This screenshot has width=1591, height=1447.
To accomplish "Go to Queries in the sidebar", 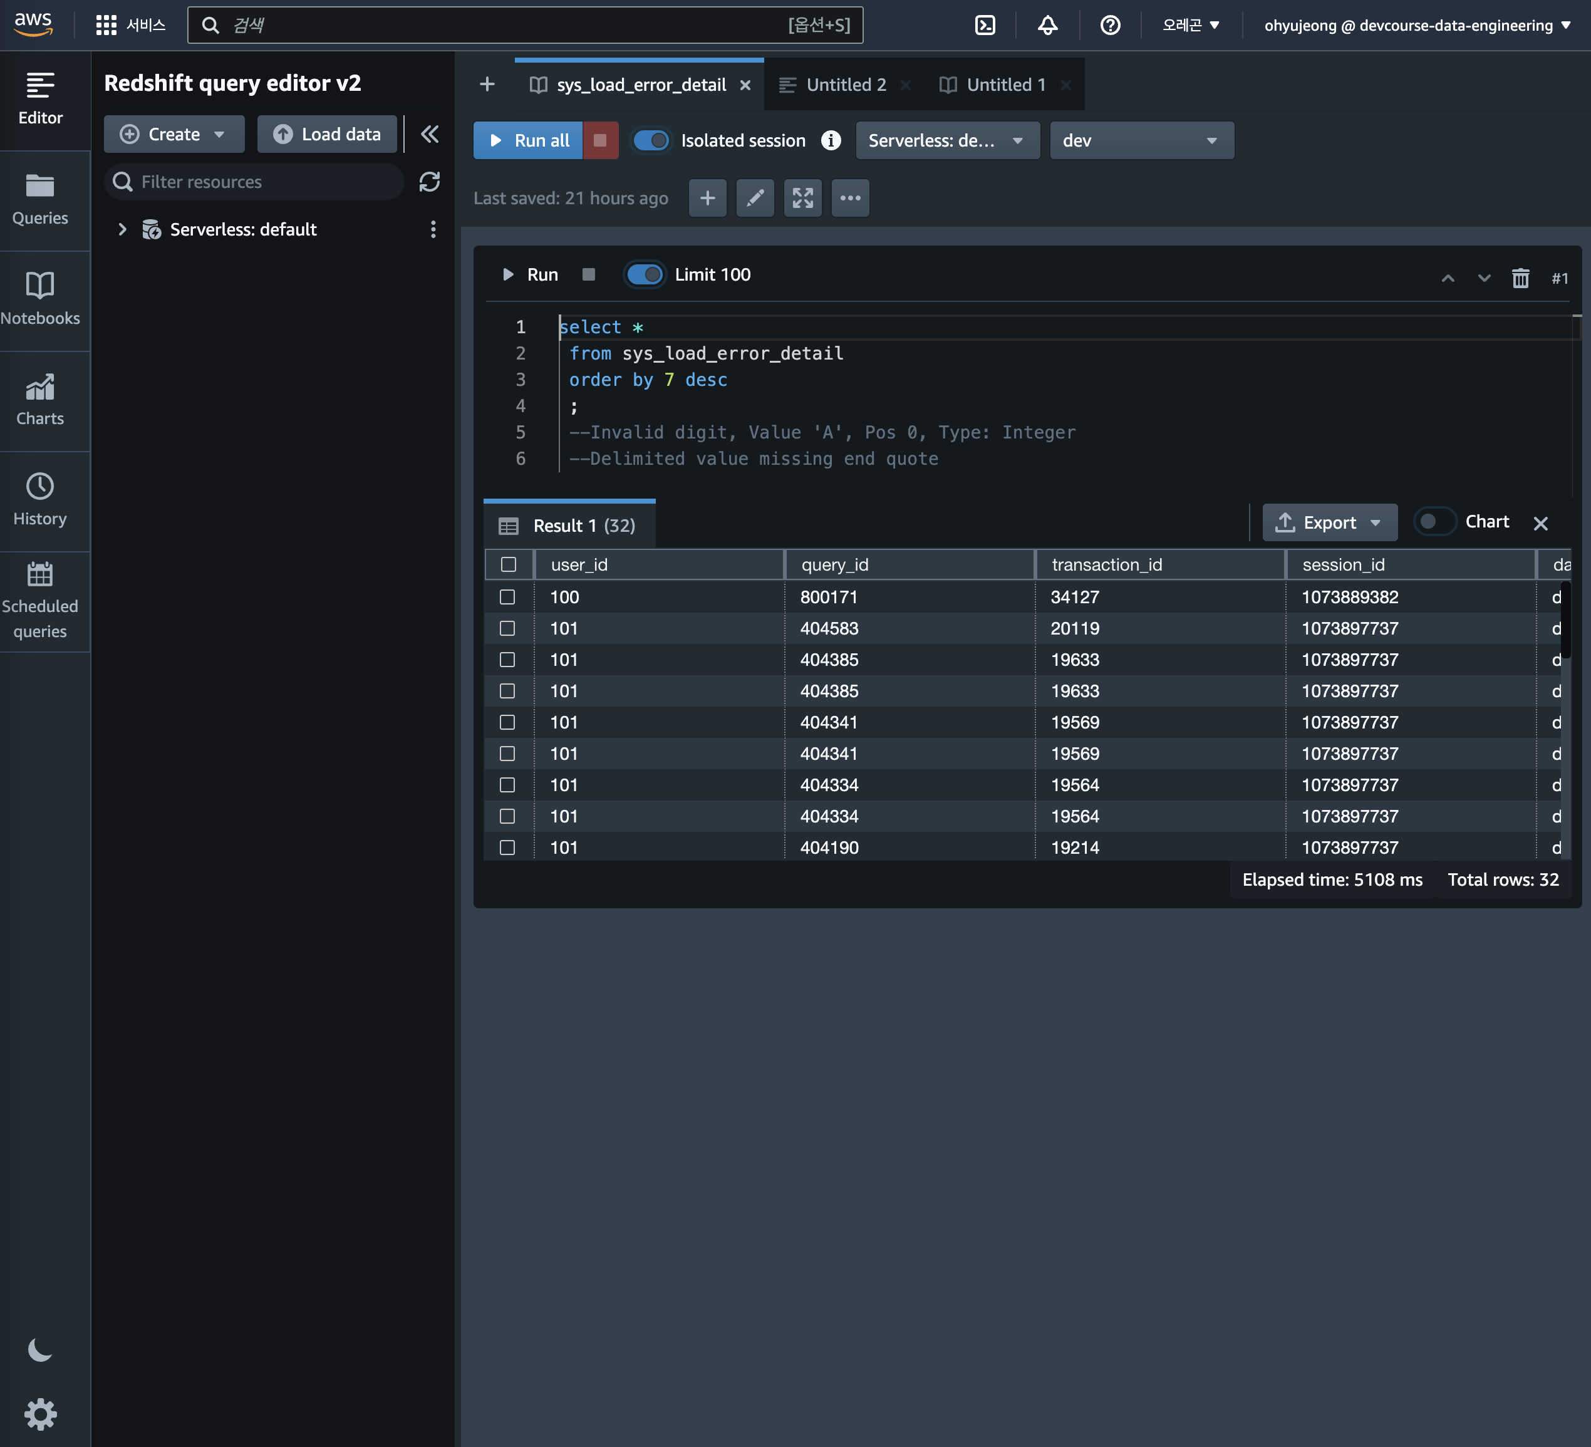I will pyautogui.click(x=40, y=200).
